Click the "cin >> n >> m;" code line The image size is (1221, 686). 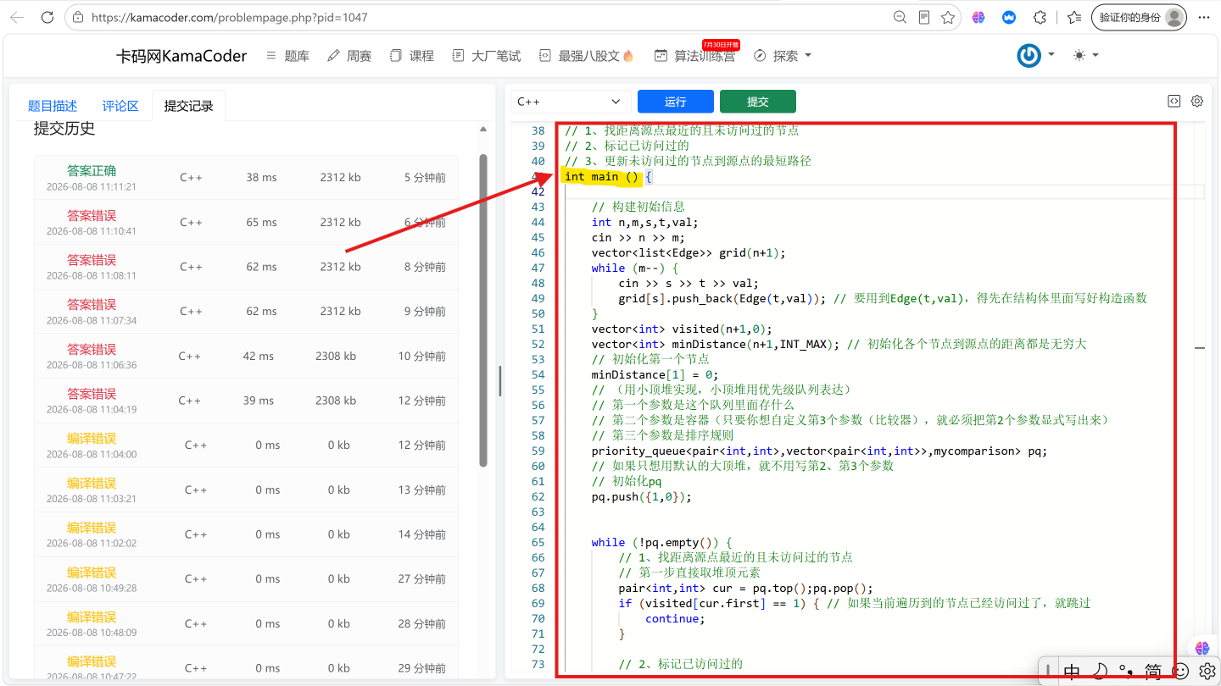tap(638, 238)
